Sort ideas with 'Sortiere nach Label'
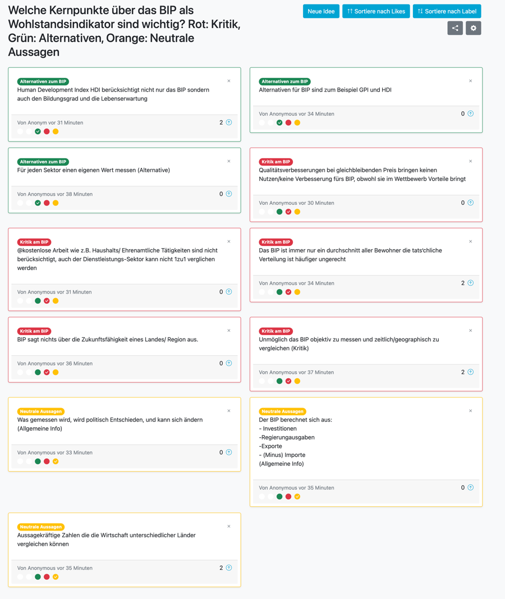Image resolution: width=505 pixels, height=599 pixels. click(x=447, y=11)
